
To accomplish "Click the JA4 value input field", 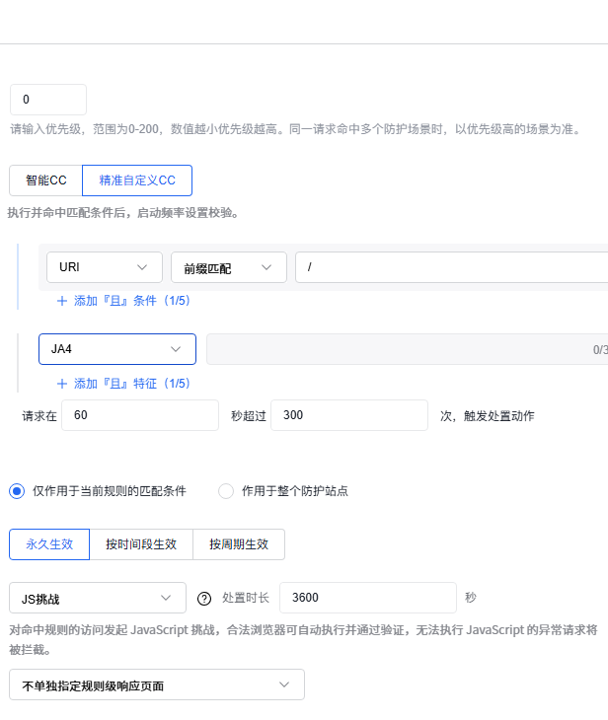I will point(408,349).
